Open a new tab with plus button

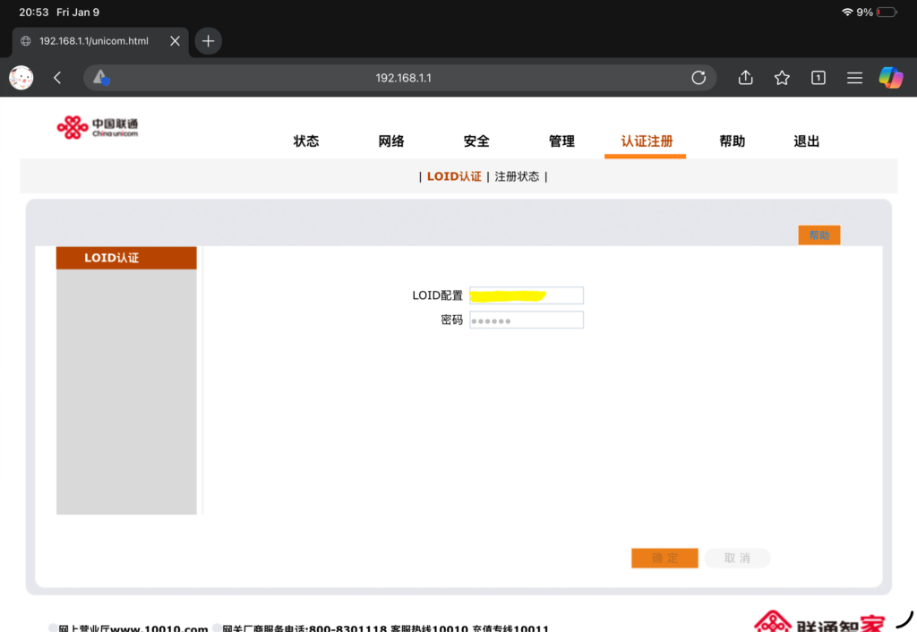tap(208, 41)
